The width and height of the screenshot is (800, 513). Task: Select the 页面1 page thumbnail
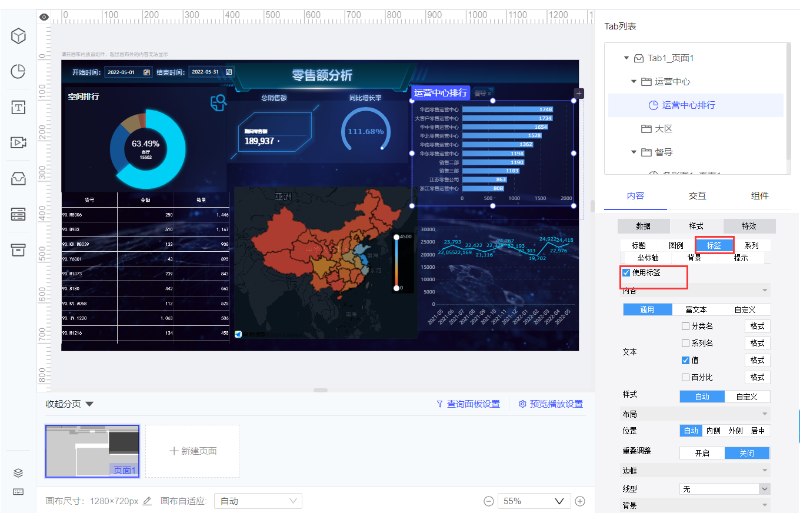(x=92, y=451)
